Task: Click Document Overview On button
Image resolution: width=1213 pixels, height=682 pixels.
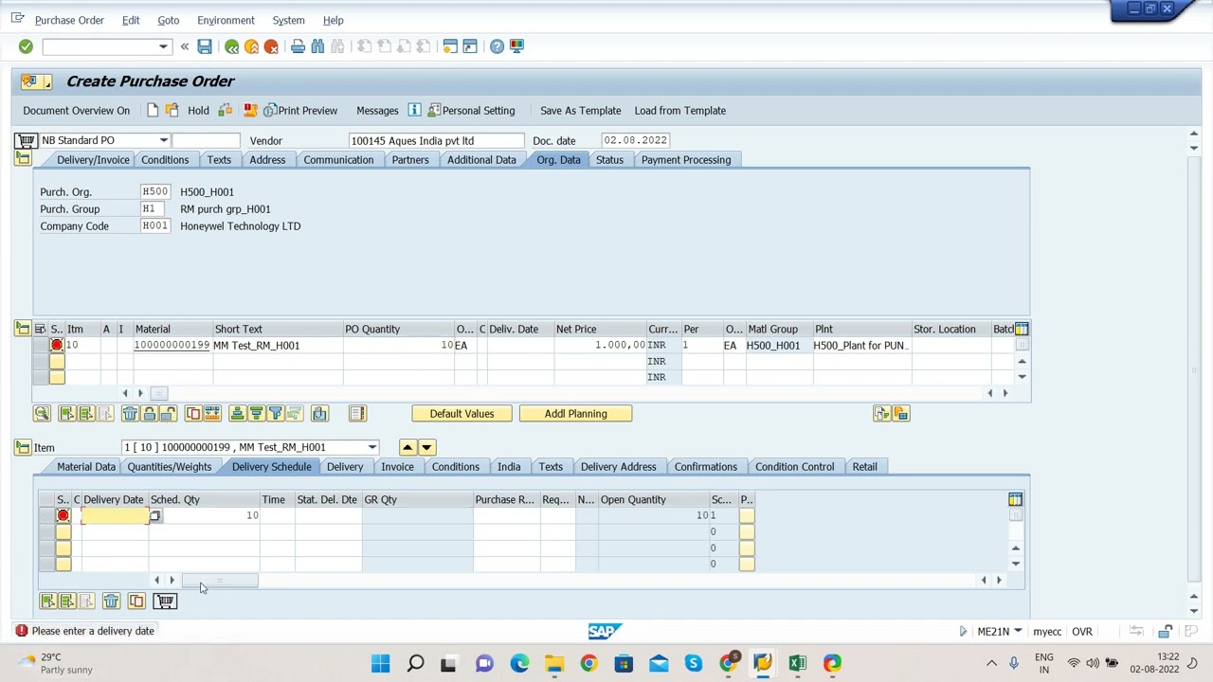Action: (77, 111)
